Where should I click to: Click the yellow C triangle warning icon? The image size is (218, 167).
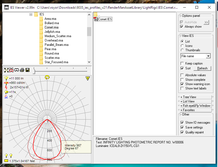click(x=88, y=78)
